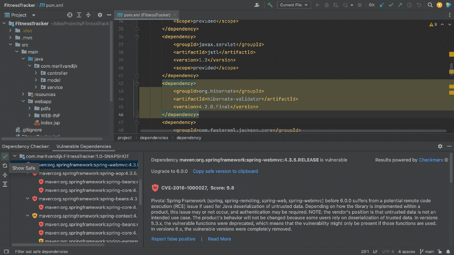Click the 'project' breadcrumb

click(x=125, y=138)
